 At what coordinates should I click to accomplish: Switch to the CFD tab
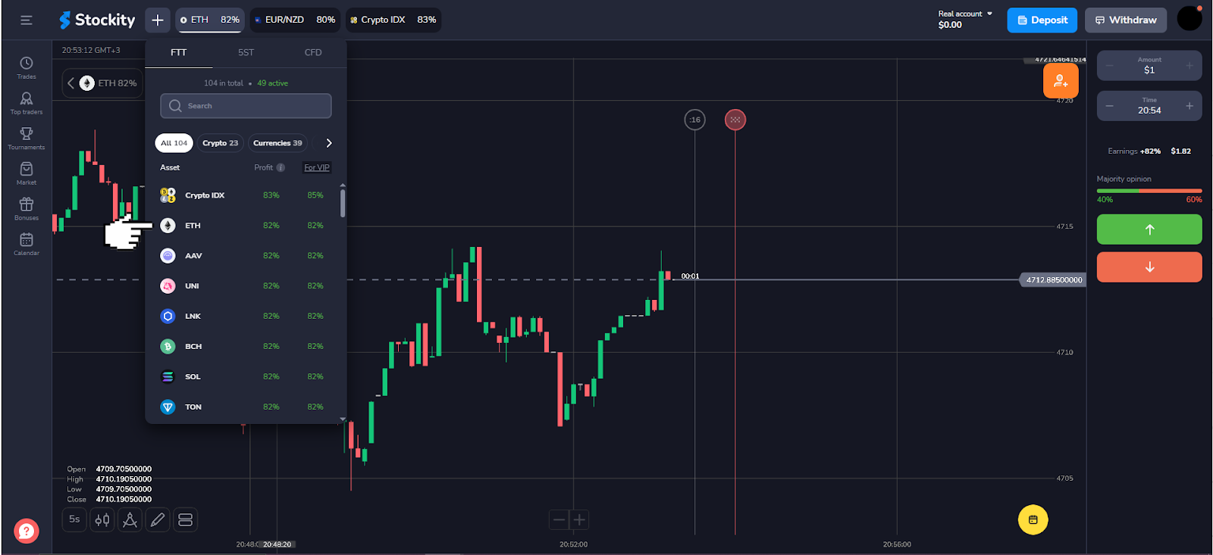[x=313, y=52]
